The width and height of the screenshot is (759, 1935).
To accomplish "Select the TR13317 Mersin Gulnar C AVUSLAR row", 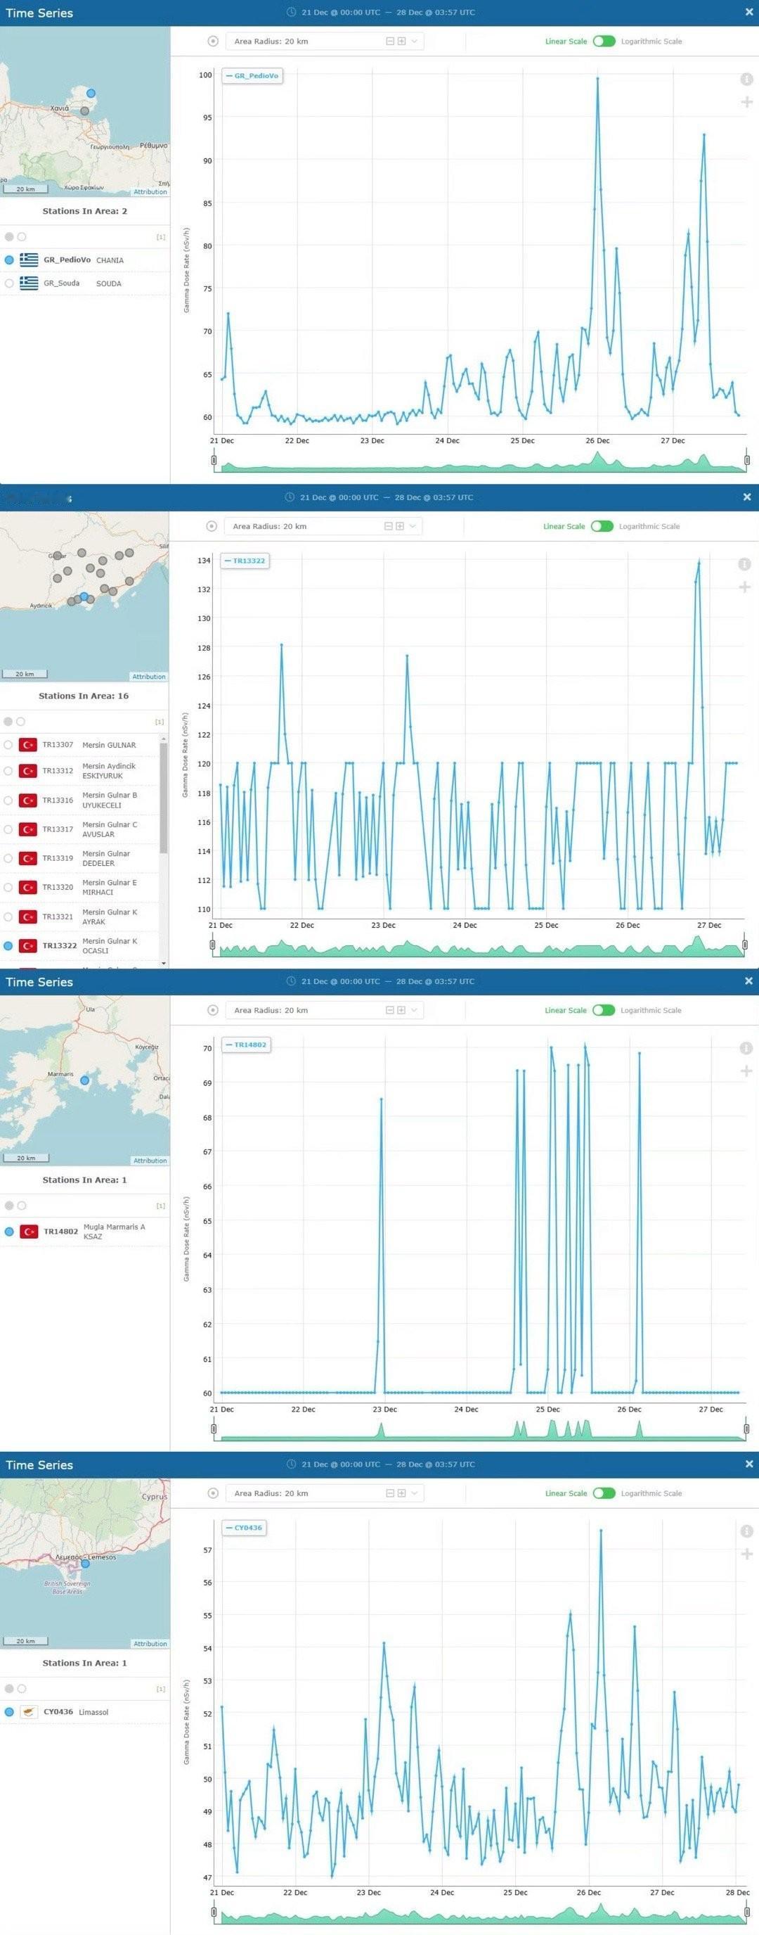I will click(79, 829).
